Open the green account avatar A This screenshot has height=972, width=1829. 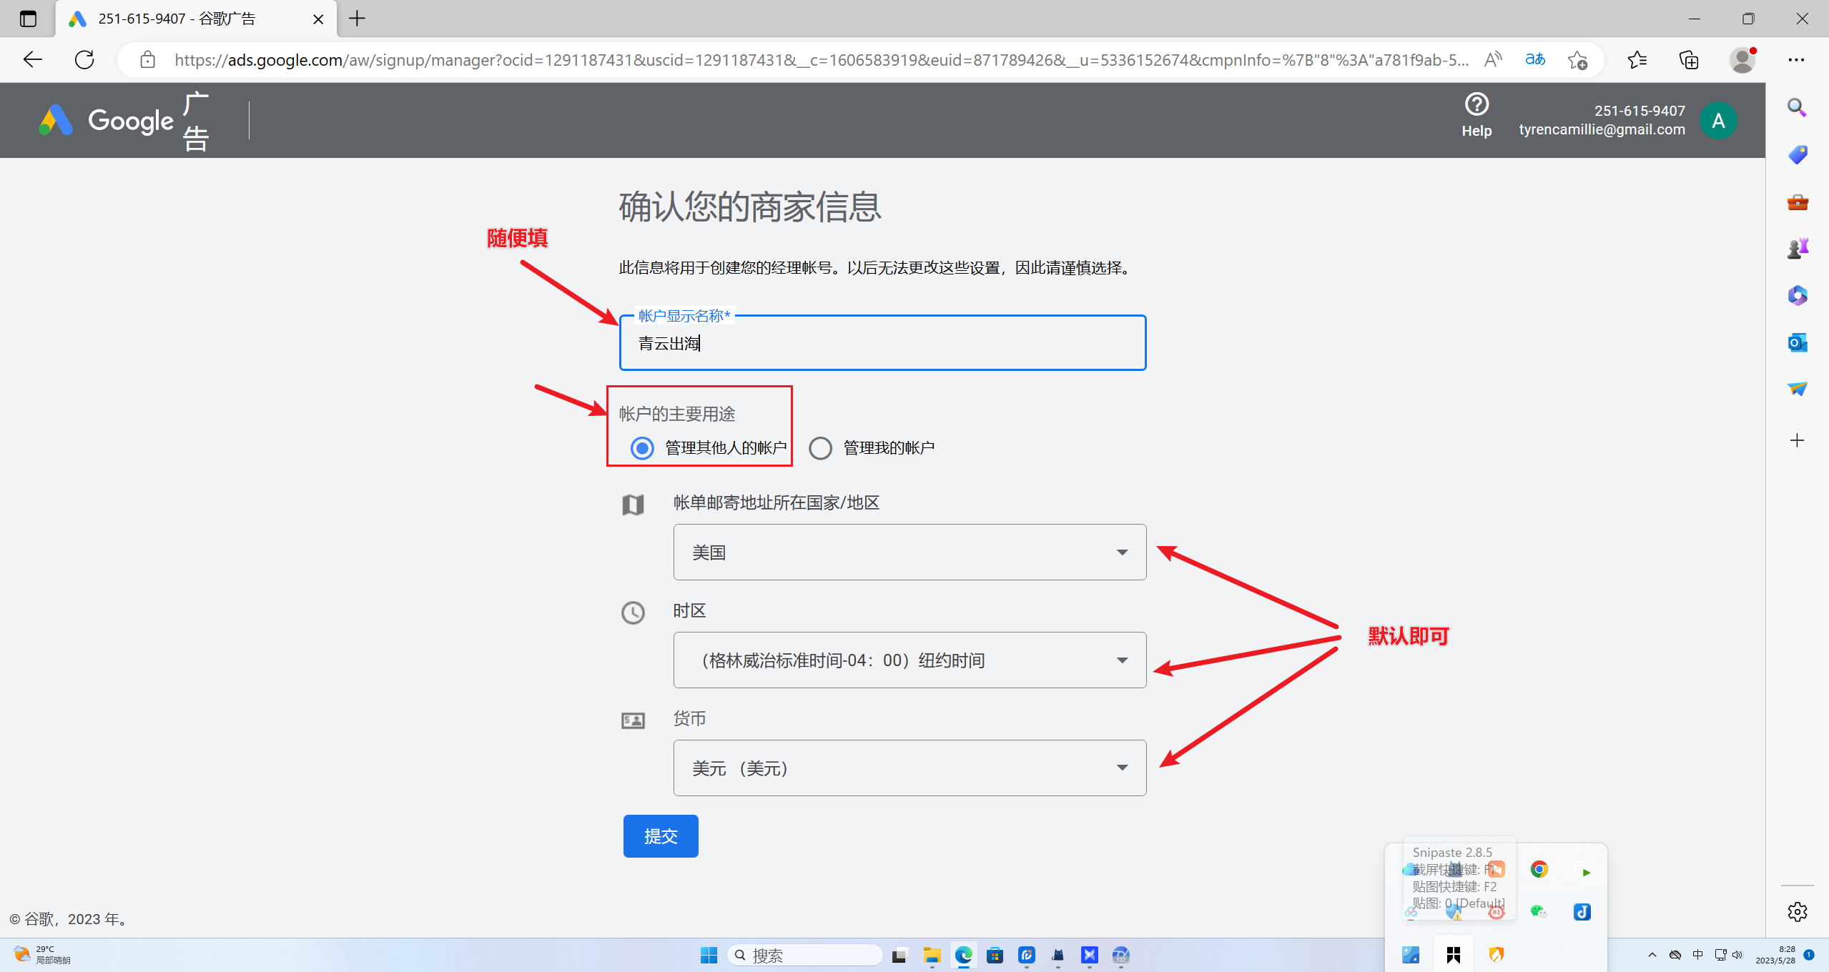[1717, 121]
